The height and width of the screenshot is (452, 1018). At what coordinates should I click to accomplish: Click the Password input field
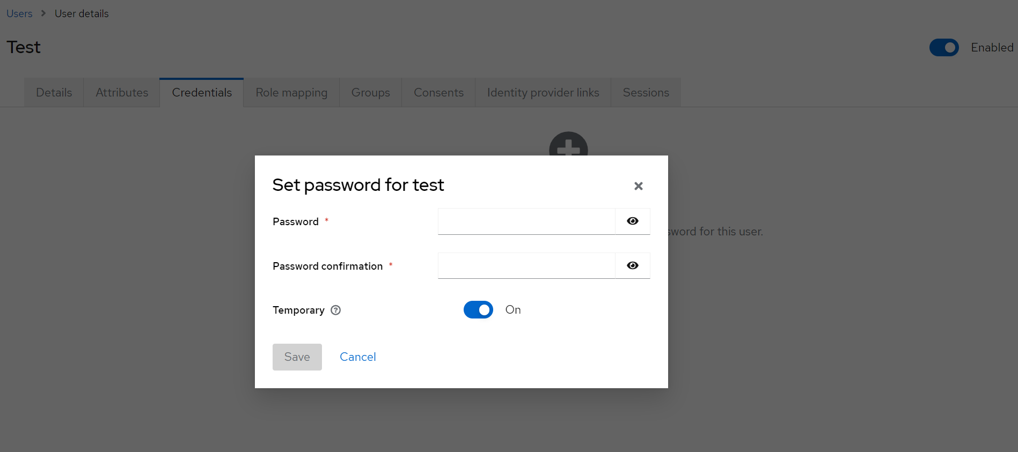[x=526, y=221]
